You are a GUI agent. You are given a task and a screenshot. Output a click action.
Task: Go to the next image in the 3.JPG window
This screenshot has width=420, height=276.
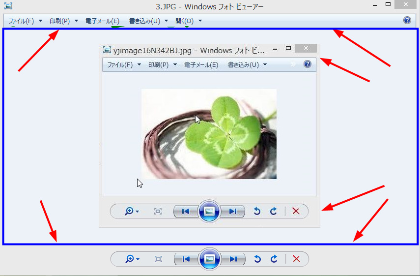click(x=233, y=259)
